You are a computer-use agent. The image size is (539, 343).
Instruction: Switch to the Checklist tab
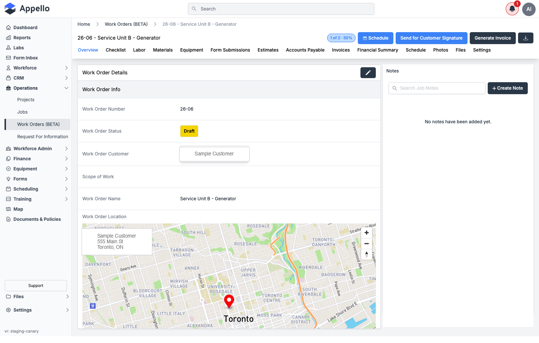(116, 50)
